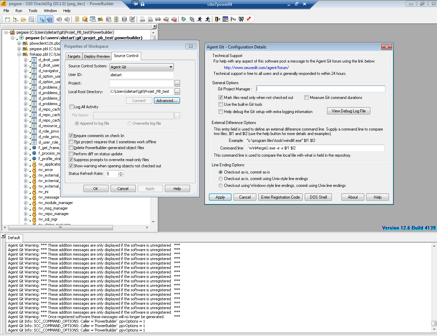This screenshot has height=336, width=437.
Task: Open the File menu
Action: pos(6,11)
